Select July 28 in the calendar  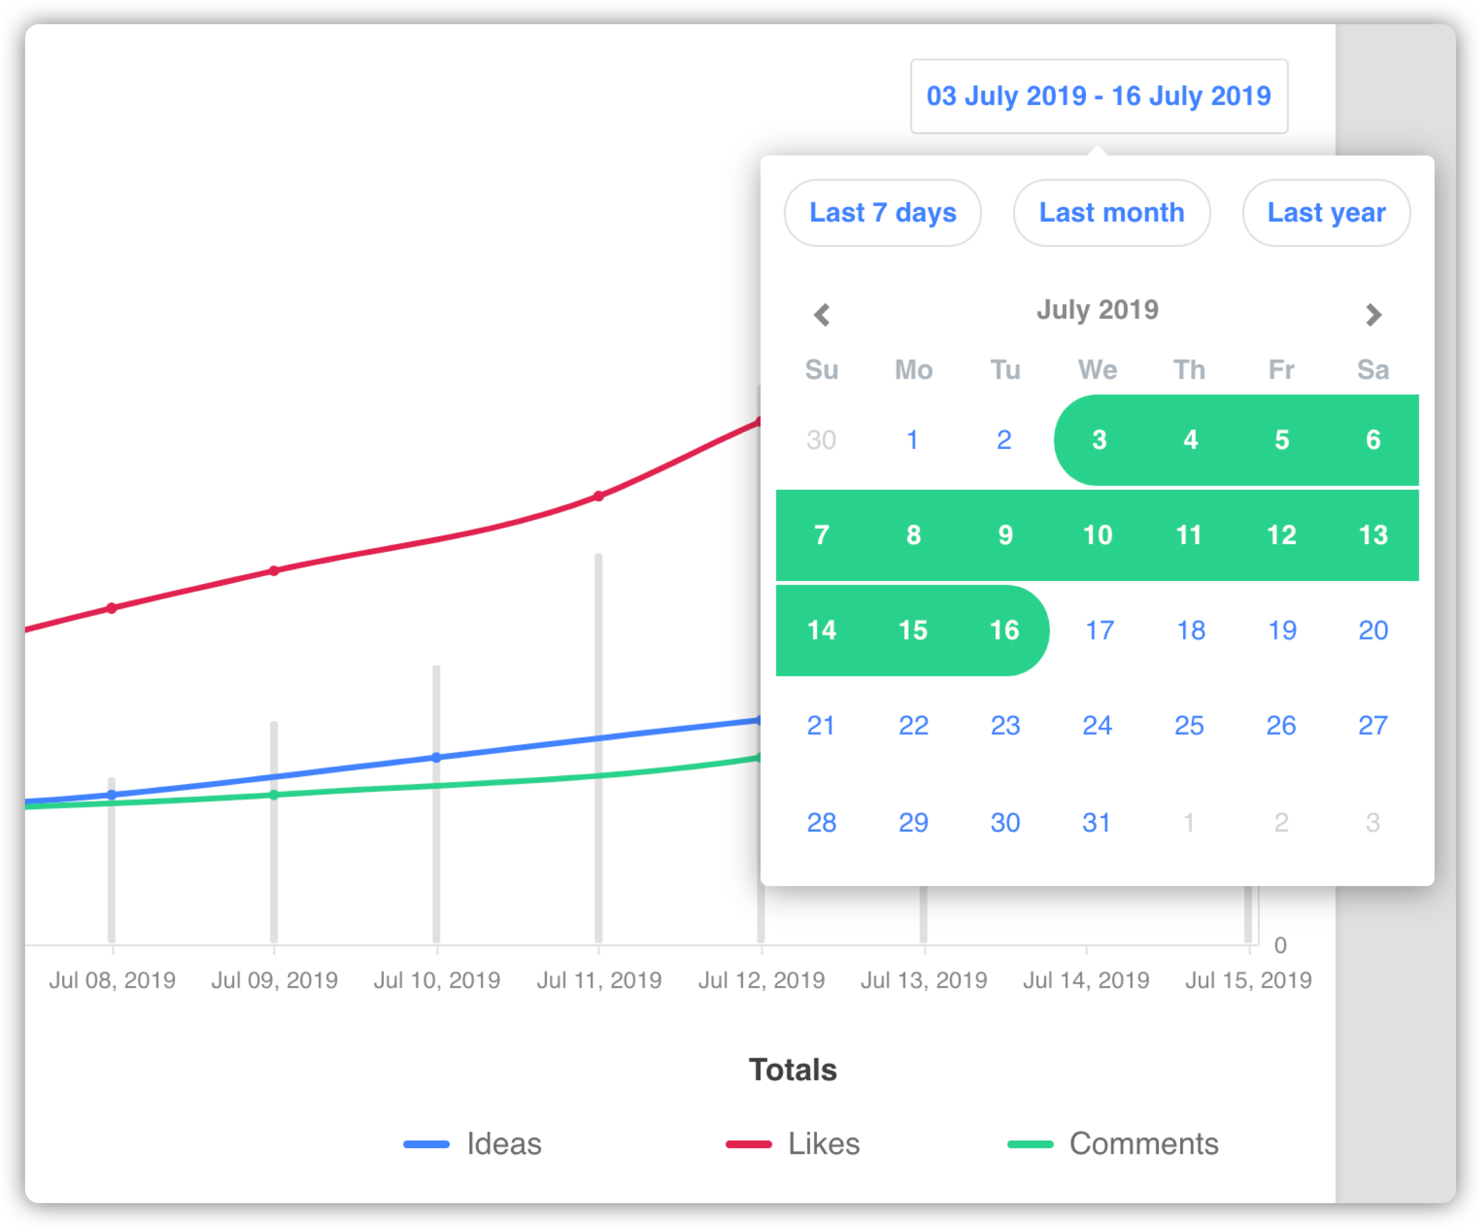click(822, 823)
